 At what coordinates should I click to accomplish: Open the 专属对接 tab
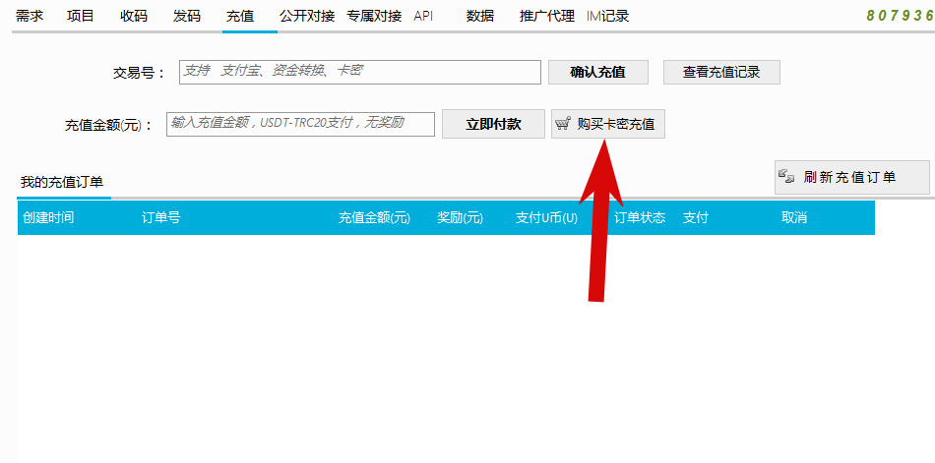tap(374, 16)
